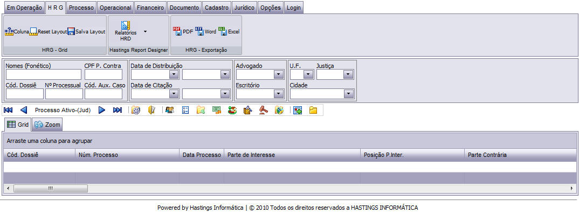579x213 pixels.
Task: Sort by Cód. Dossiê column header
Action: pyautogui.click(x=39, y=155)
